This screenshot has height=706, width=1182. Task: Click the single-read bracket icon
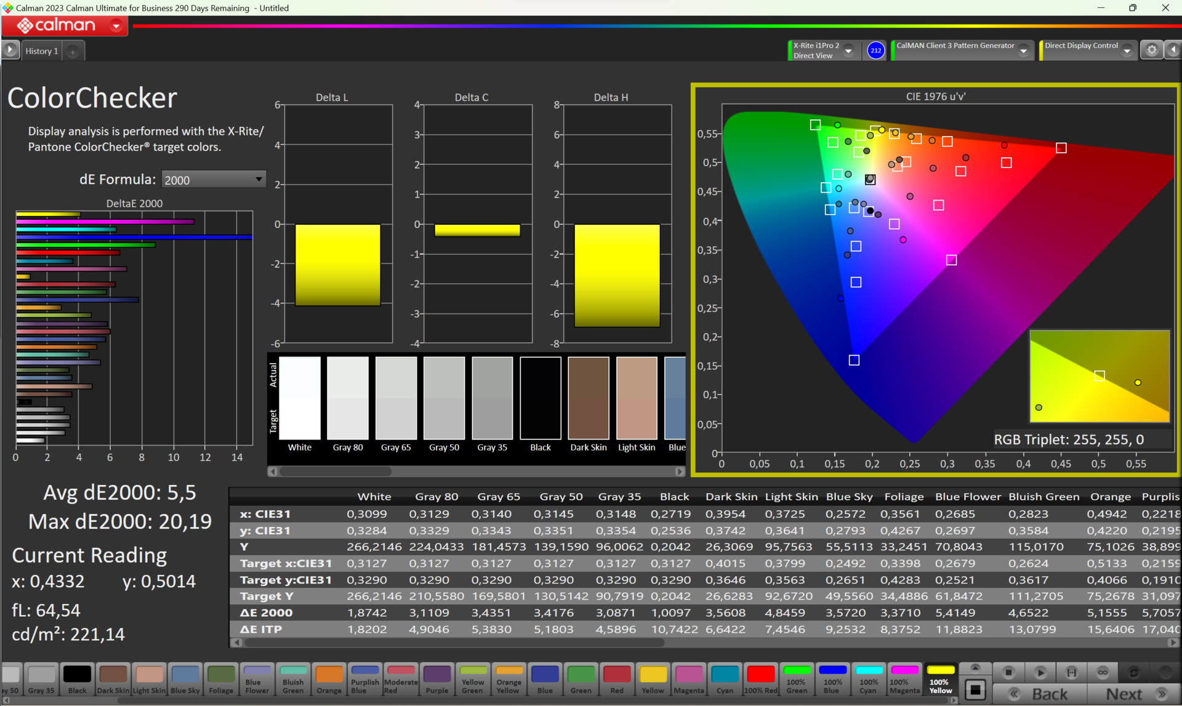[1071, 673]
